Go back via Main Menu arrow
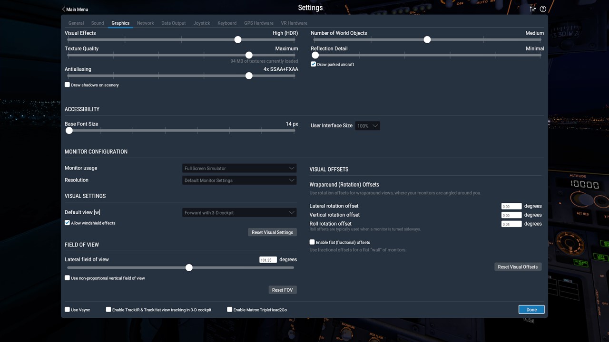609x342 pixels. click(75, 9)
